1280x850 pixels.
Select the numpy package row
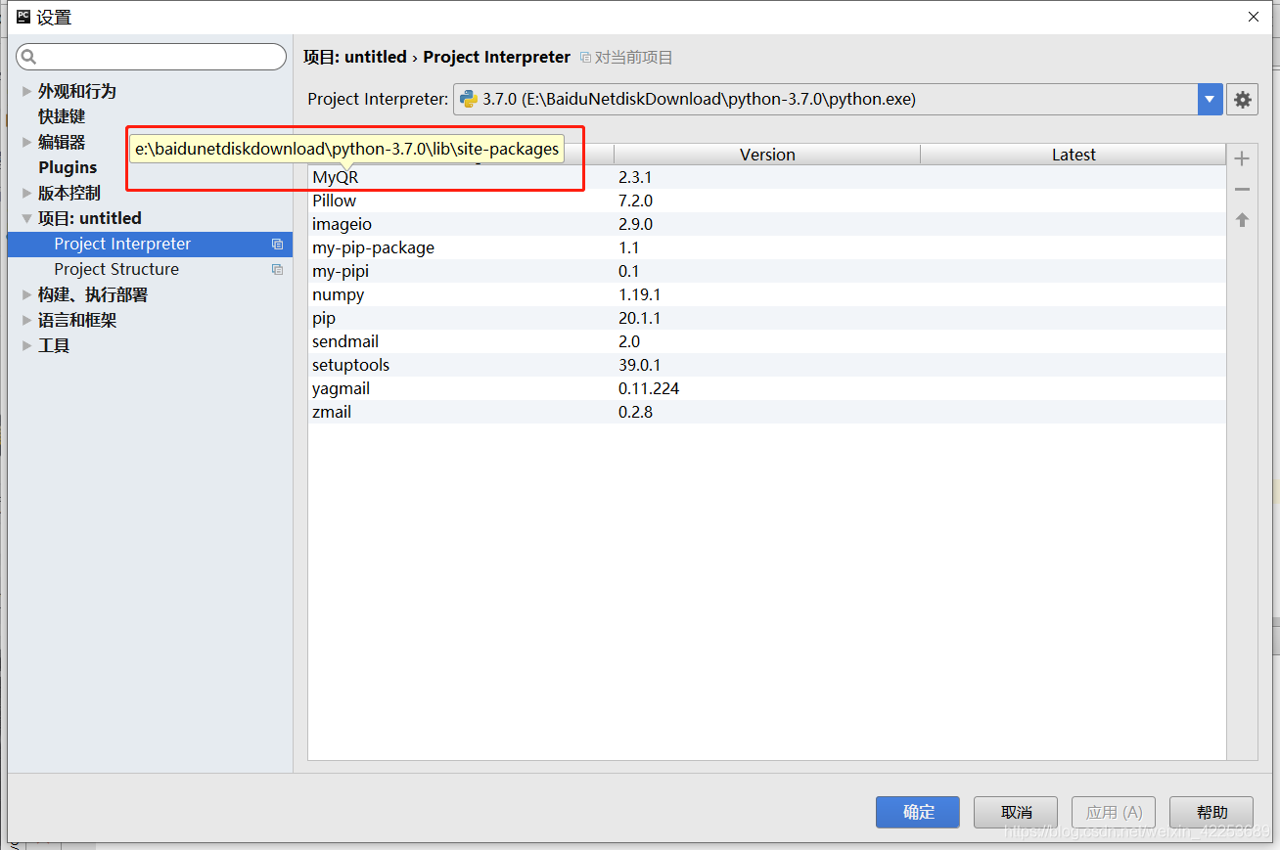click(x=339, y=294)
